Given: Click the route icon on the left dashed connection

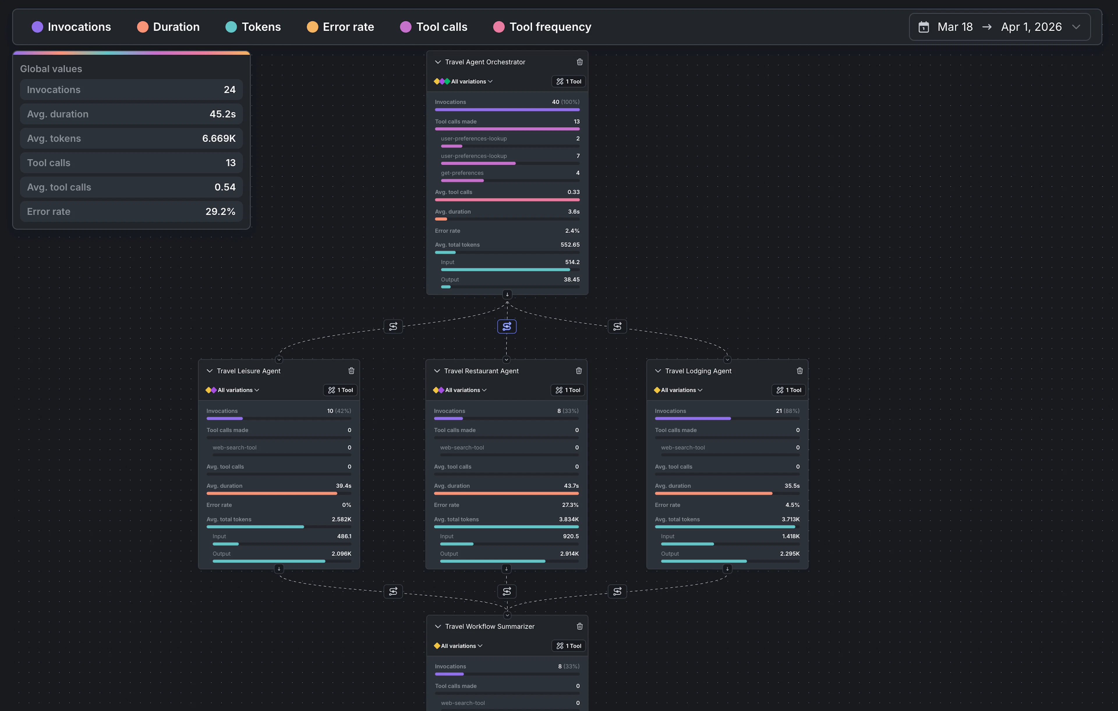Looking at the screenshot, I should tap(393, 326).
